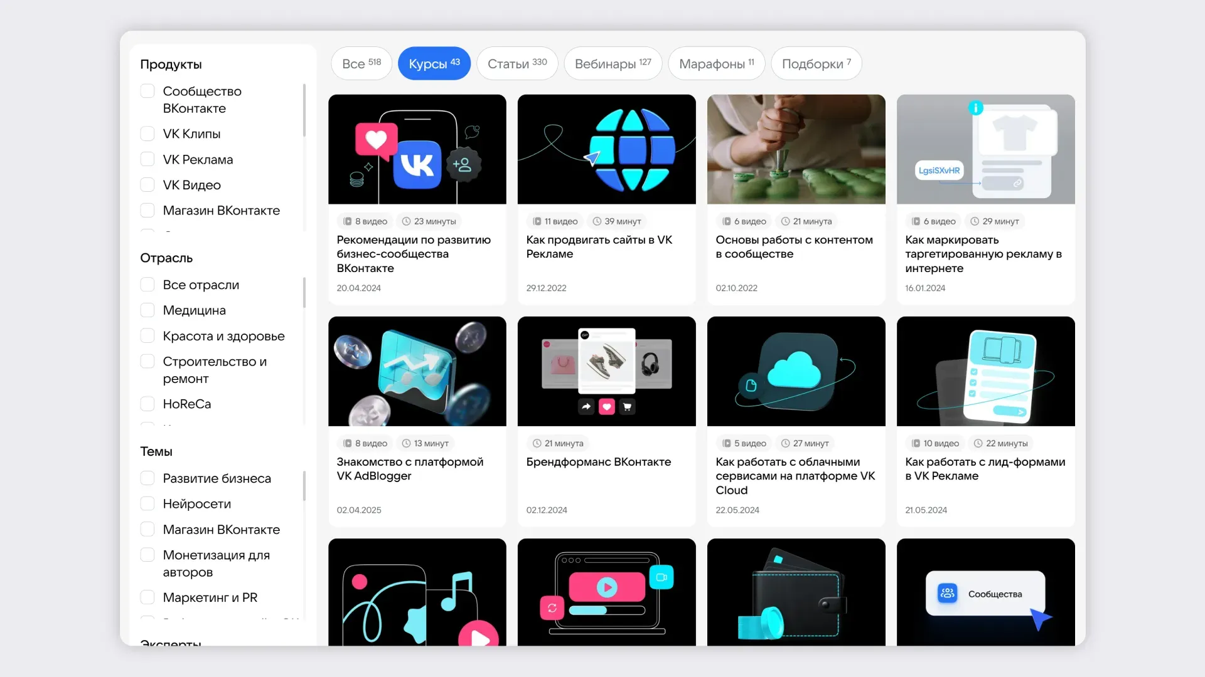
Task: Check Строительство и ремонт filter
Action: pos(147,362)
